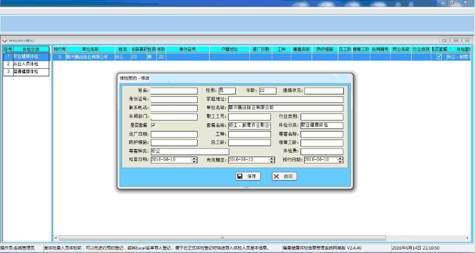The image size is (475, 253).
Task: Click the 婚姻状况 field
Action: coord(324,91)
